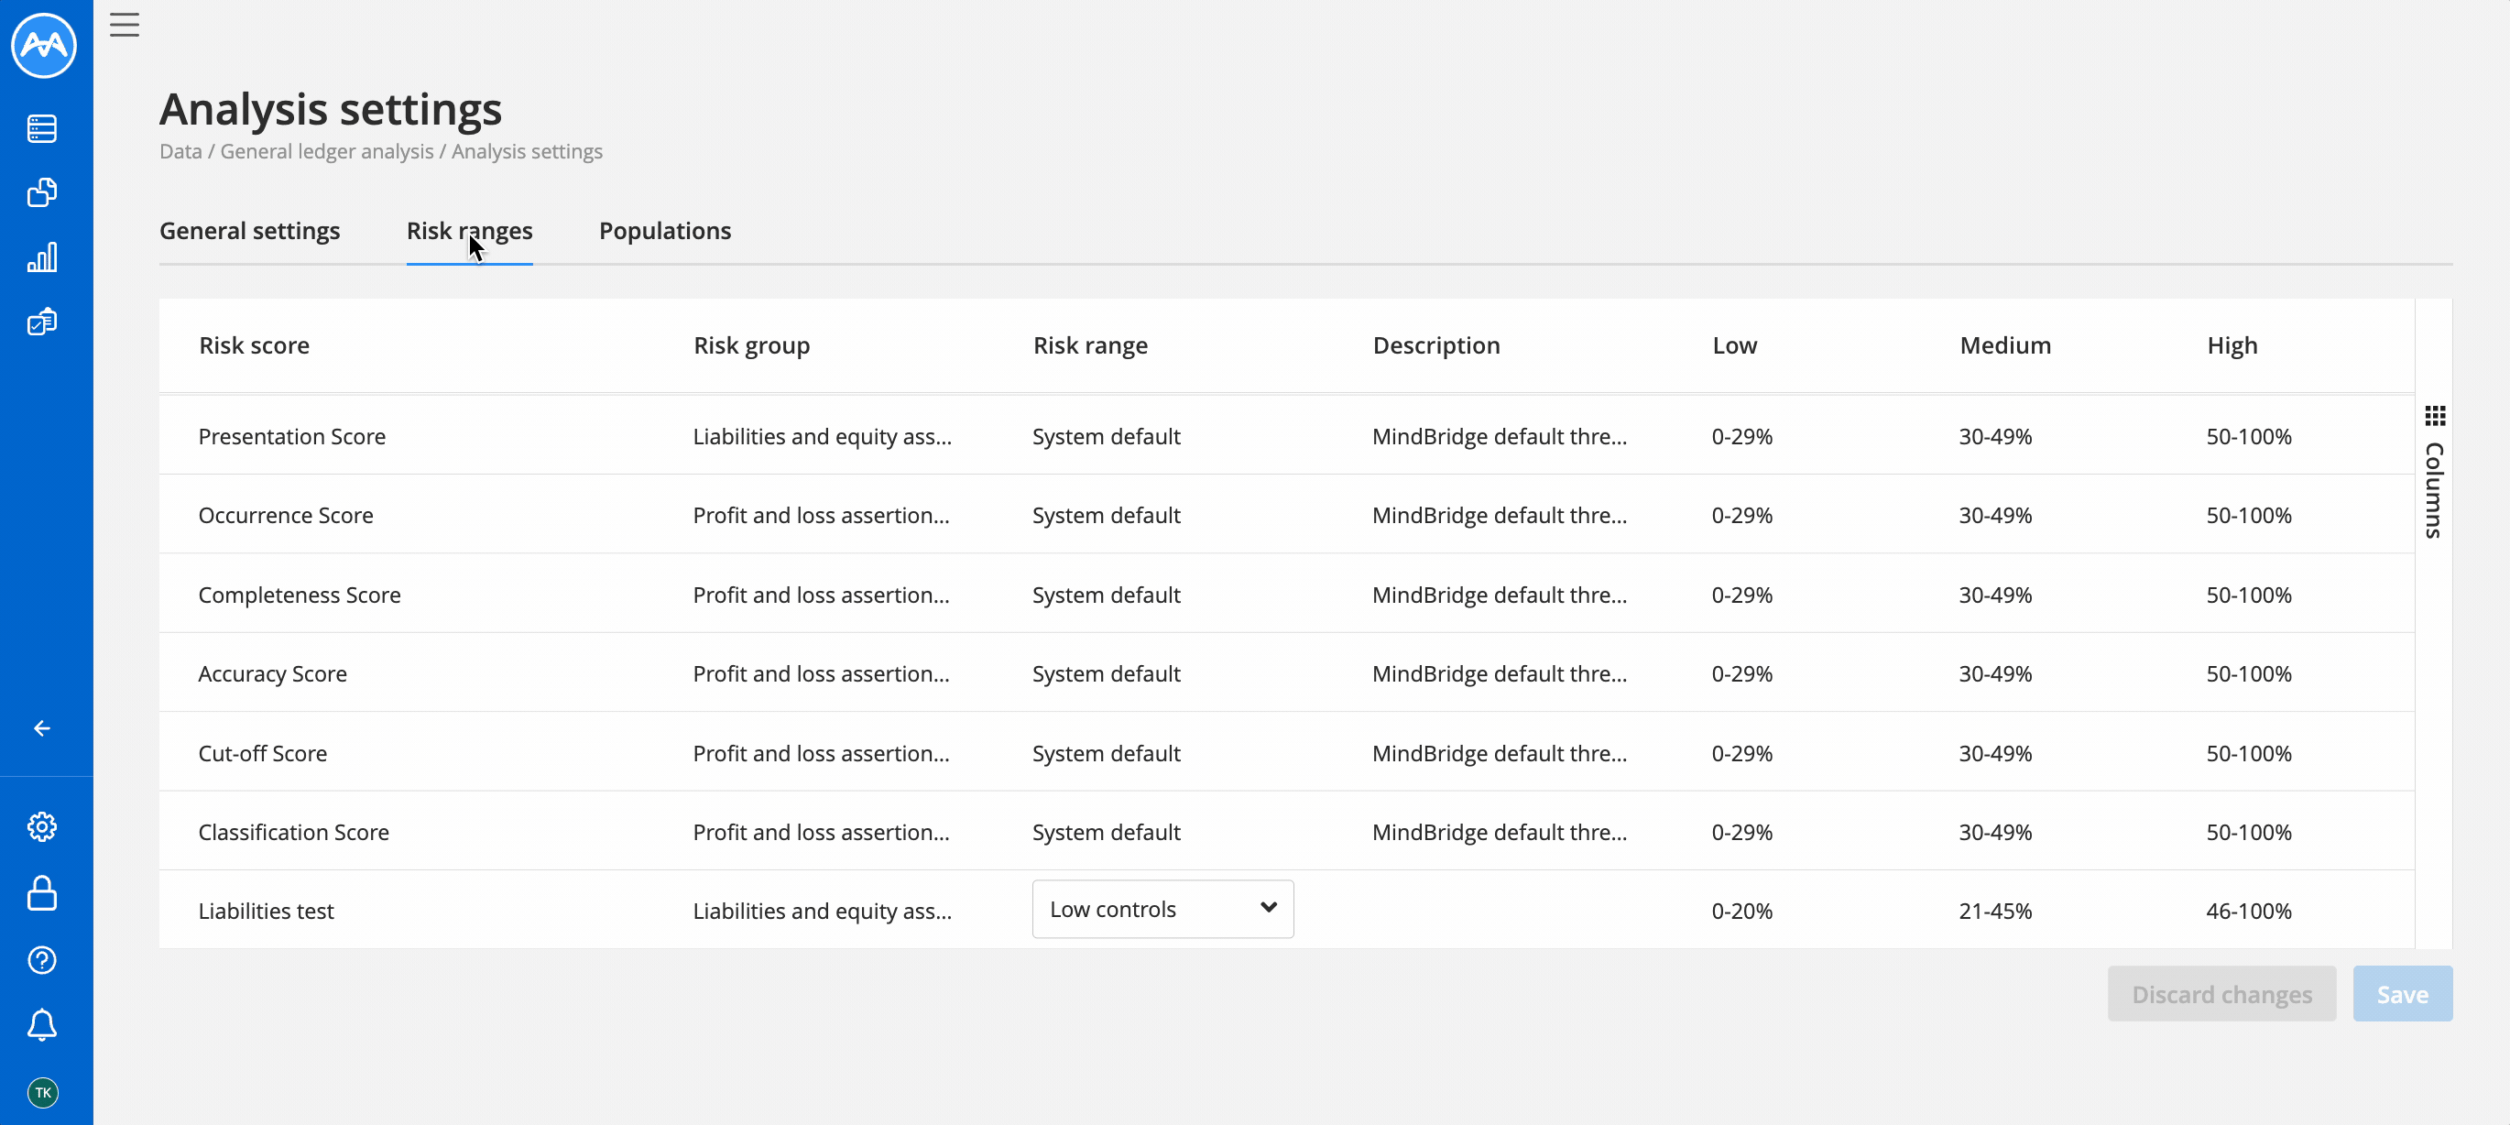The height and width of the screenshot is (1125, 2510).
Task: Open the bar chart analysis icon
Action: (42, 257)
